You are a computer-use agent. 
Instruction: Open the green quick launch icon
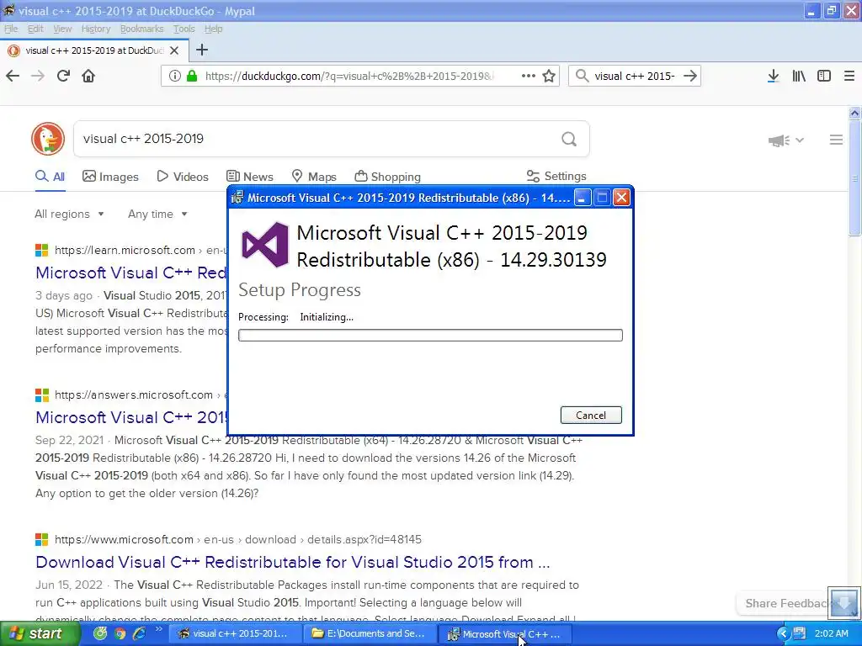[x=99, y=633]
